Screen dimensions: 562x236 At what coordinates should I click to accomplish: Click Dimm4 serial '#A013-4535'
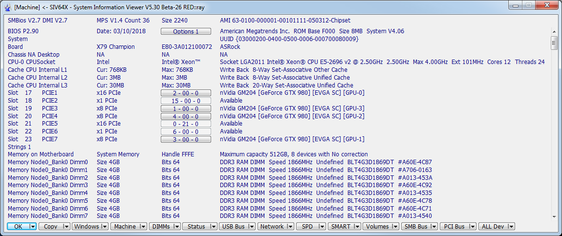pos(415,193)
